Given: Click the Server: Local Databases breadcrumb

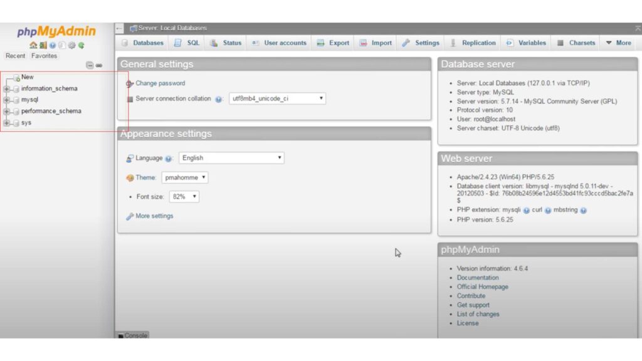Looking at the screenshot, I should (x=172, y=28).
